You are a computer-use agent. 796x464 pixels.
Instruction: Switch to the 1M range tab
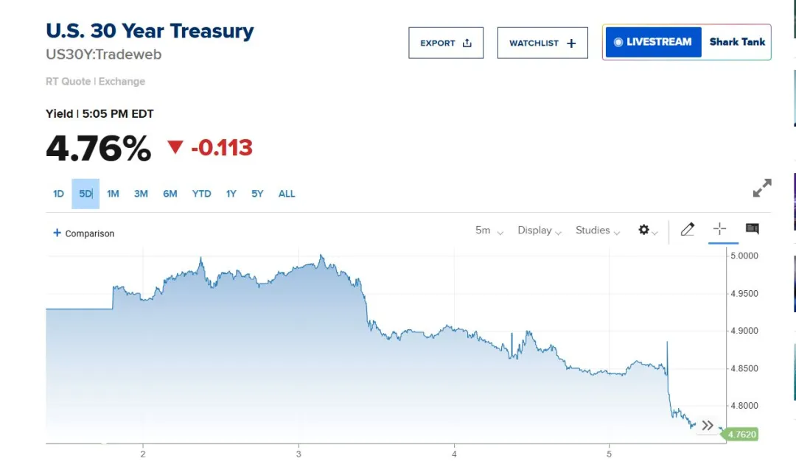(x=113, y=194)
